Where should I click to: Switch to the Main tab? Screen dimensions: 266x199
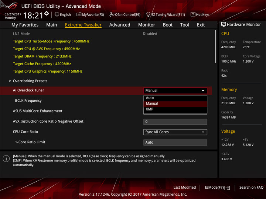pyautogui.click(x=52, y=25)
